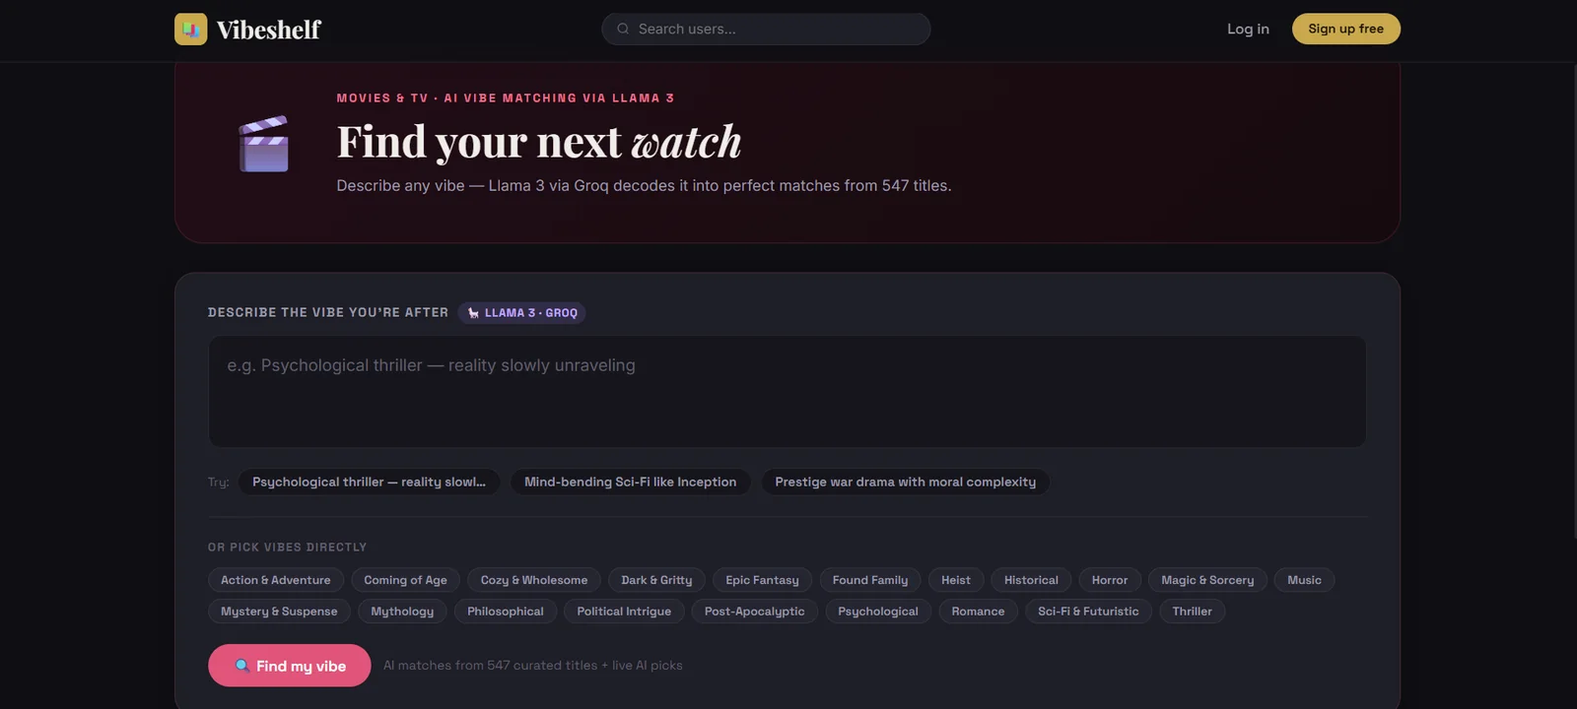The image size is (1577, 709).
Task: Click the magnifier icon in search bar
Action: (x=623, y=30)
